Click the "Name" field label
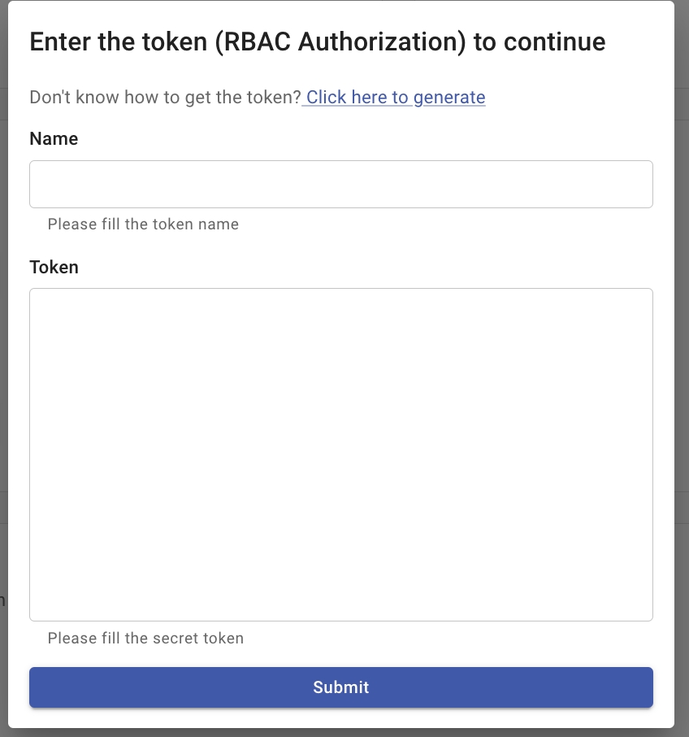The height and width of the screenshot is (737, 689). 54,139
